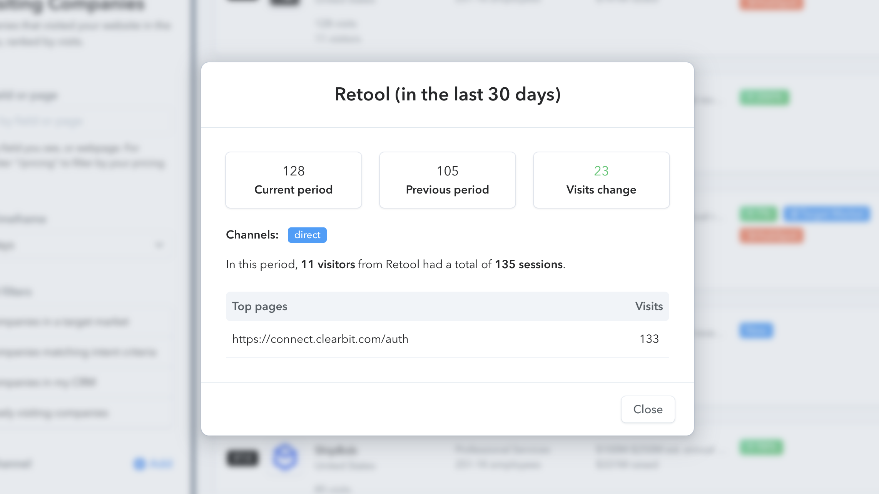Open the connect.clearbit.com/auth page link
Image resolution: width=879 pixels, height=494 pixels.
tap(320, 339)
